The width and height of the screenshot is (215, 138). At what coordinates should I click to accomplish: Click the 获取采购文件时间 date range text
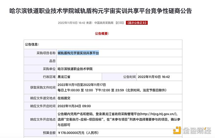[x=82, y=85]
